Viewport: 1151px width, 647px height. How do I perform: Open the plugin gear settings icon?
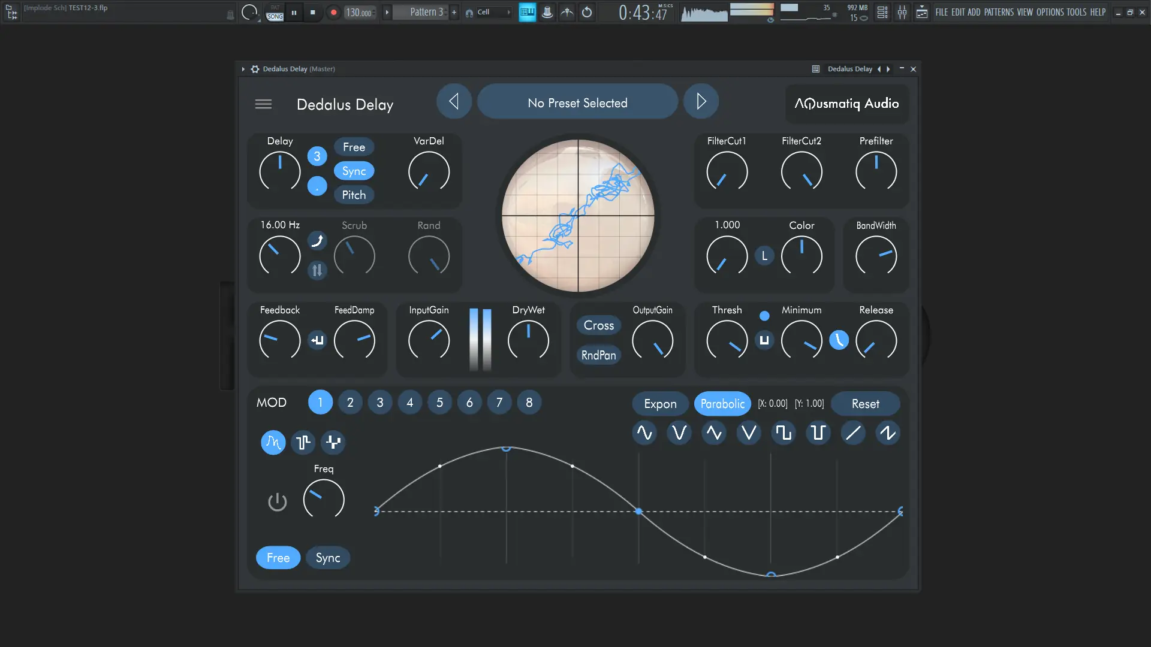coord(255,69)
